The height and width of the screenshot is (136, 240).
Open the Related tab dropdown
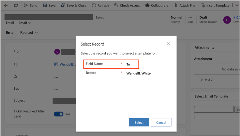click(29, 33)
